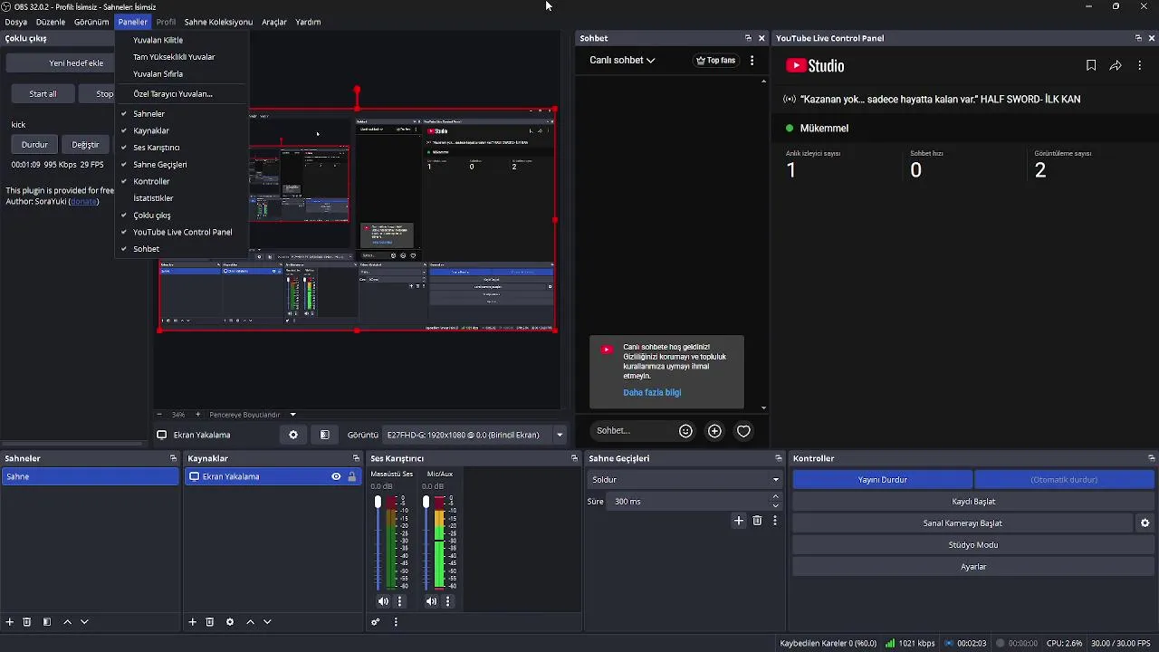Delete scene transition with trash icon
Screen dimensions: 1159x652
click(758, 521)
